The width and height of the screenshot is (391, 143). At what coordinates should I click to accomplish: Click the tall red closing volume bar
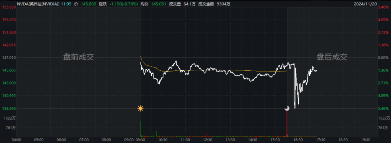[x=287, y=123]
